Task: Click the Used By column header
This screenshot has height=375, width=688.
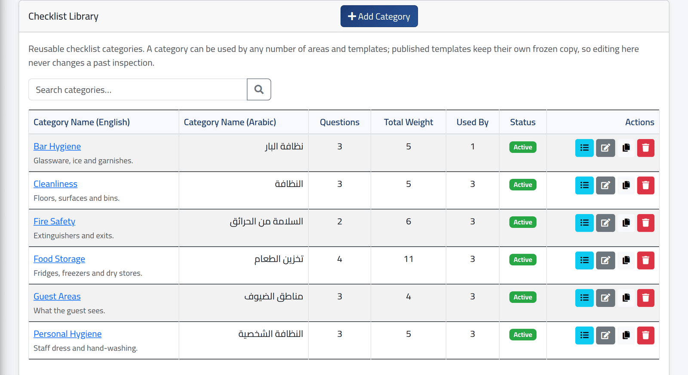Action: 473,122
